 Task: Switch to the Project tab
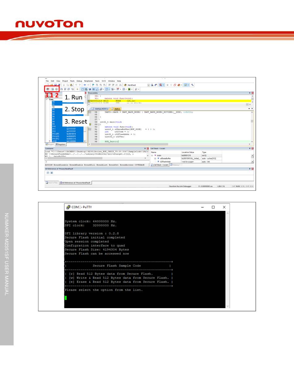click(x=50, y=144)
